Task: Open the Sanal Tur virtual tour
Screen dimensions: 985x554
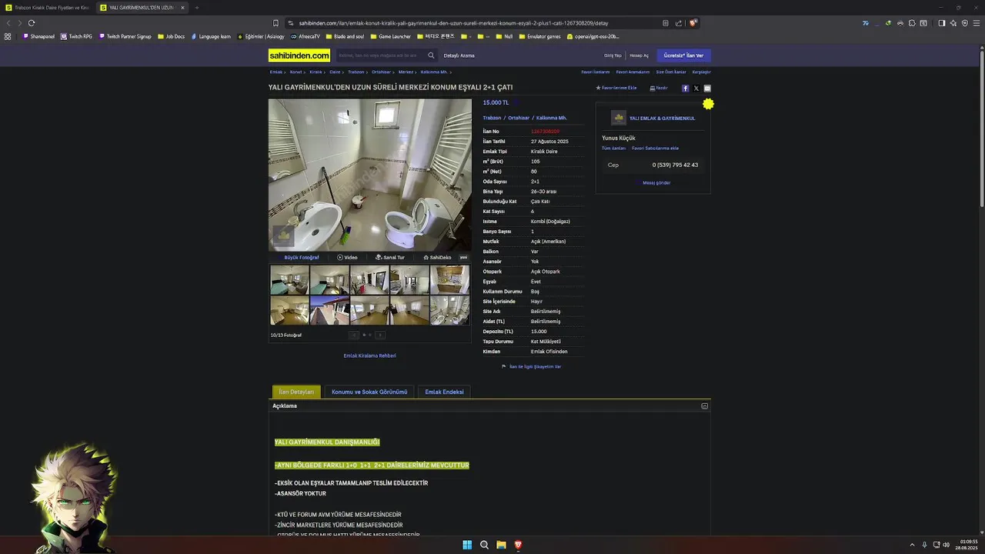Action: pyautogui.click(x=390, y=257)
